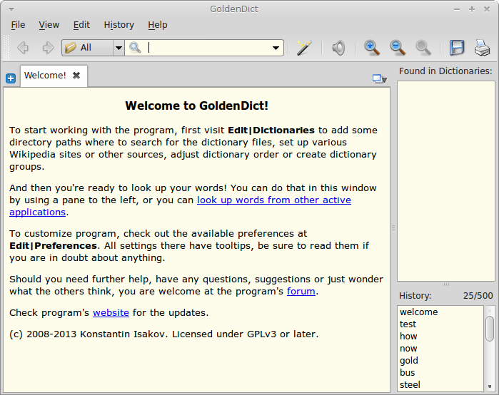Open the program's website link
This screenshot has height=395, width=499.
(111, 312)
